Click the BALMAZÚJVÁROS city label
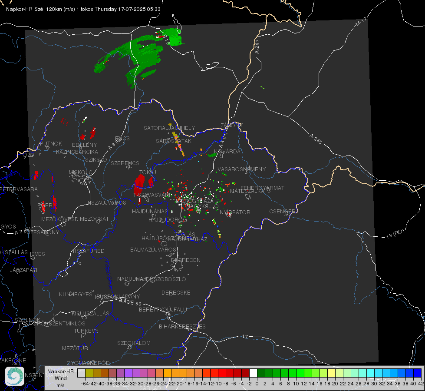 click(x=153, y=249)
